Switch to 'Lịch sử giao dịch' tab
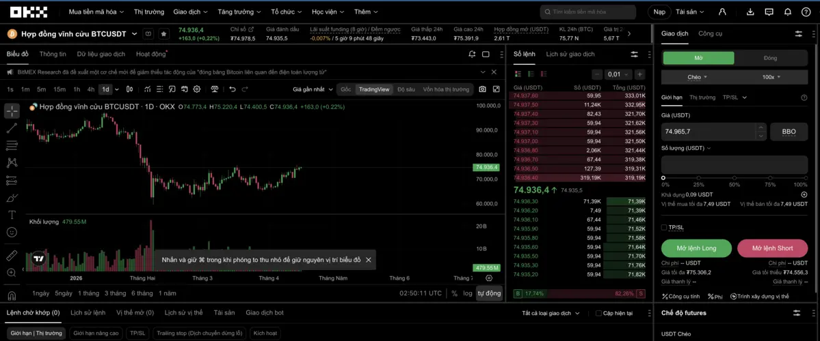Image resolution: width=820 pixels, height=341 pixels. point(570,54)
